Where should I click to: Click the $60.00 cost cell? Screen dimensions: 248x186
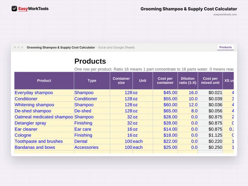pos(165,105)
